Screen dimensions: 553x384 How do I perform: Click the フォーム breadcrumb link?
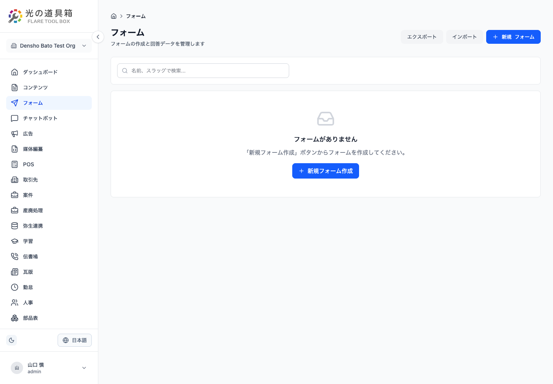(x=136, y=16)
